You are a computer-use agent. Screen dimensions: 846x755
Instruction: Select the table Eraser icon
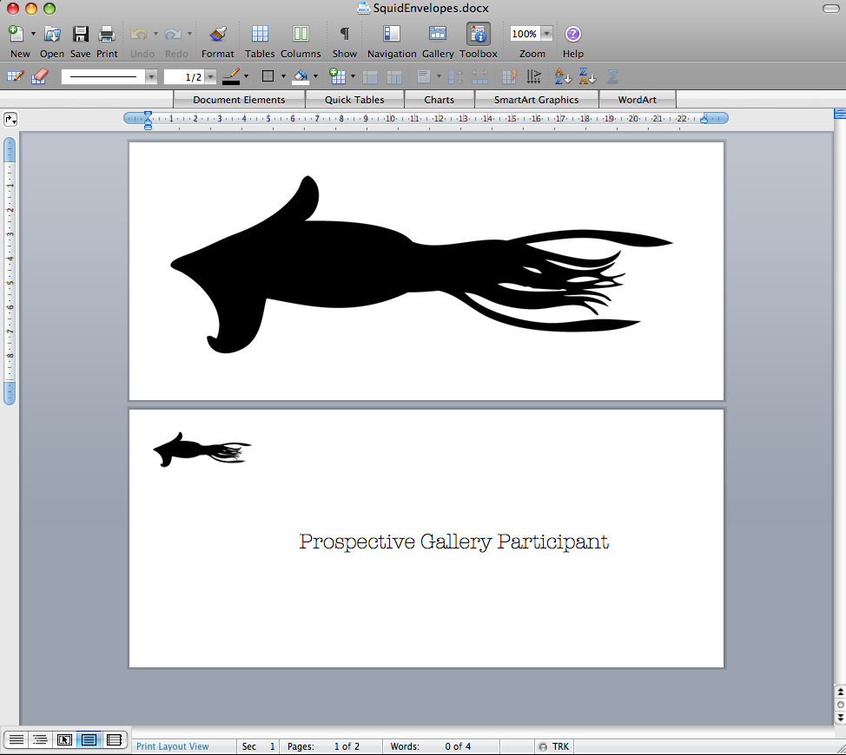point(41,76)
